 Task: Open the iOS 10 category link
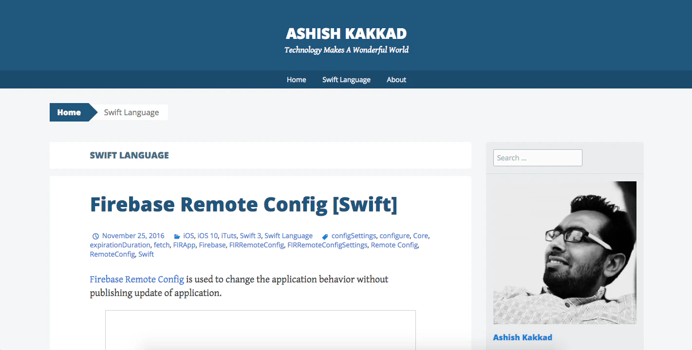(x=207, y=235)
